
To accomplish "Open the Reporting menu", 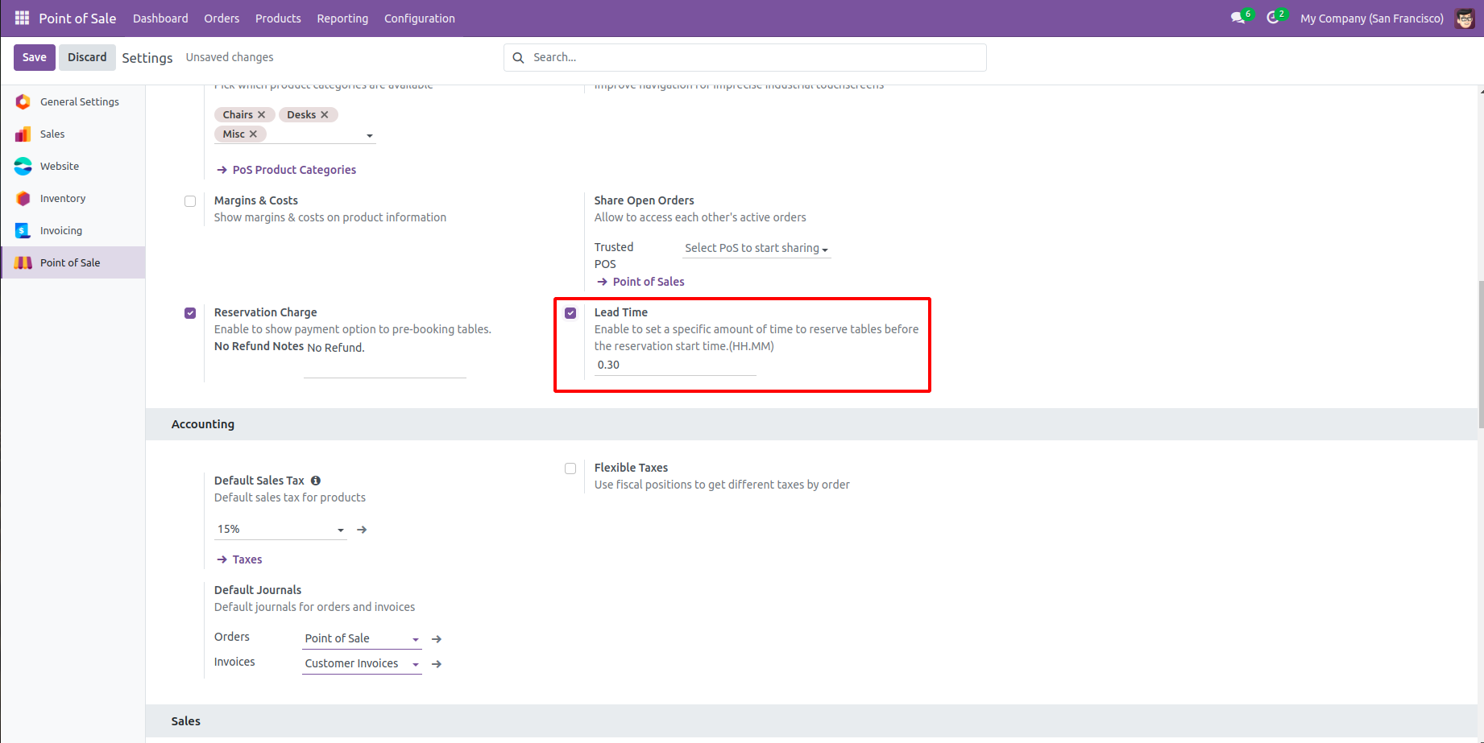I will [x=342, y=19].
